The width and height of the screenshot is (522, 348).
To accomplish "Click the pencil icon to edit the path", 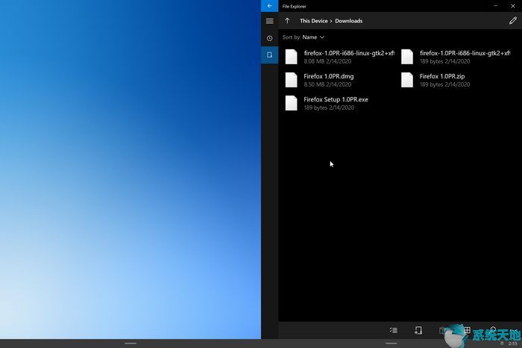I will (513, 21).
